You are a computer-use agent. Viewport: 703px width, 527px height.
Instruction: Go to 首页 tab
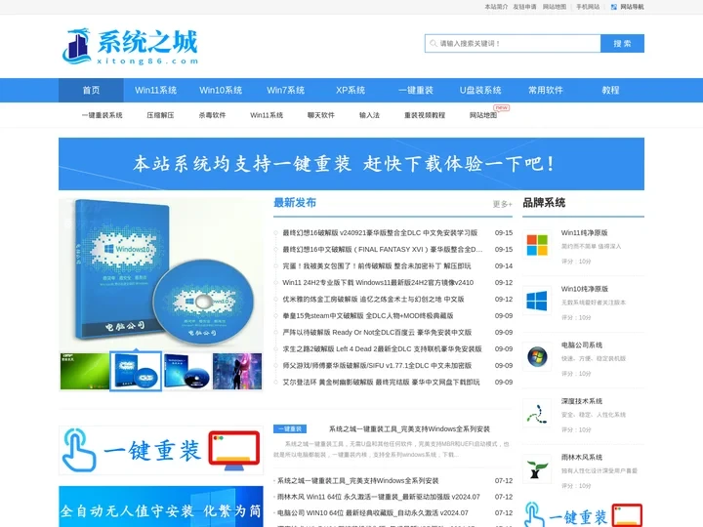pos(91,90)
